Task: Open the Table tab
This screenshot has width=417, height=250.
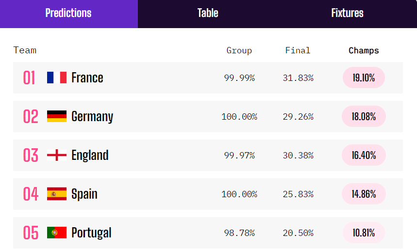Action: (208, 13)
